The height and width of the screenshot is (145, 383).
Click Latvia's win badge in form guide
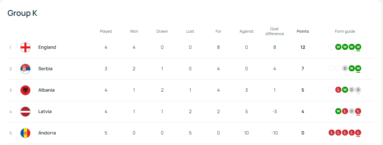[338, 111]
